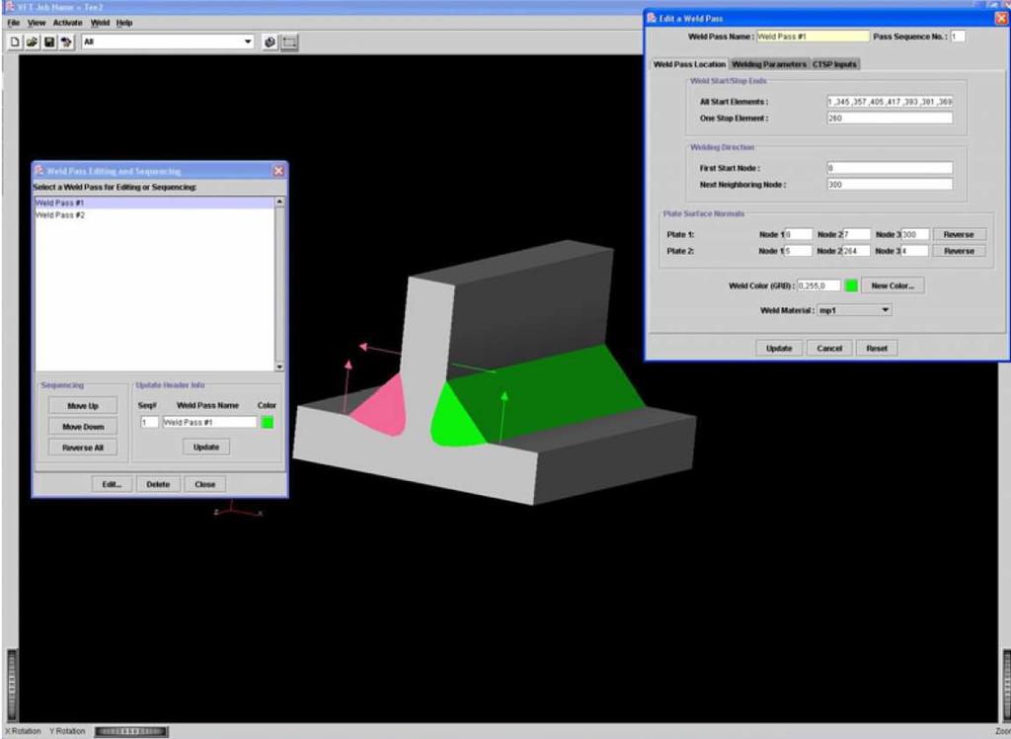This screenshot has height=739, width=1011.
Task: Click the Save disk toolbar icon
Action: click(x=49, y=41)
